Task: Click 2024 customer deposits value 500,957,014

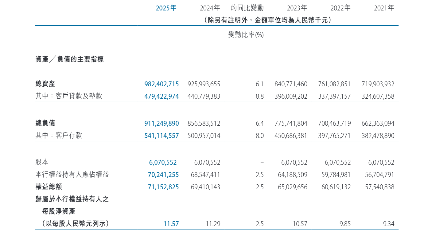Action: (x=204, y=136)
